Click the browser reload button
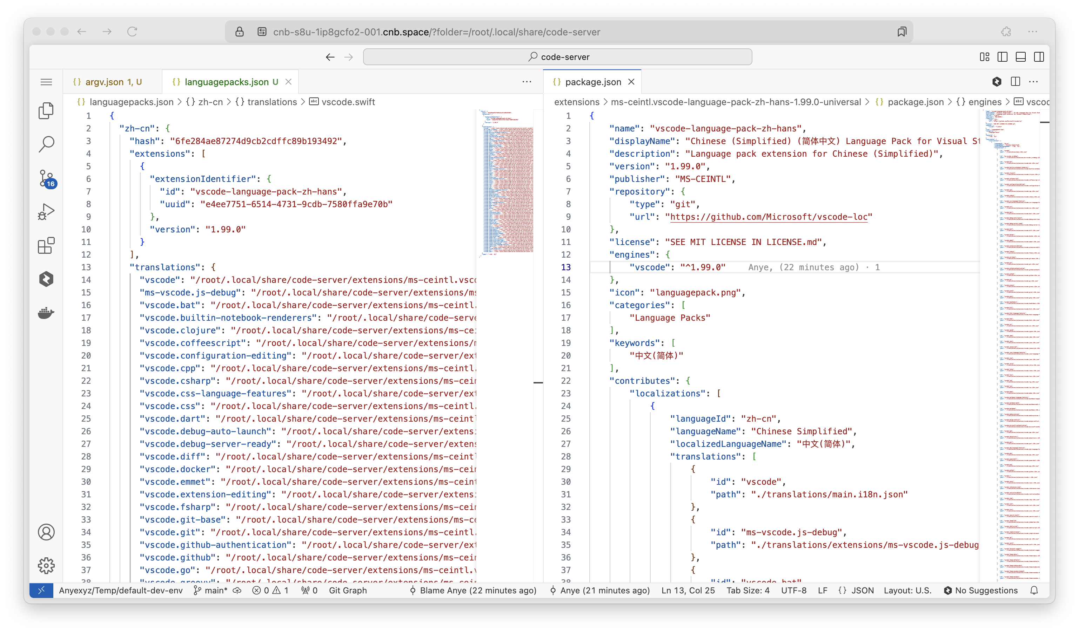 click(x=132, y=32)
